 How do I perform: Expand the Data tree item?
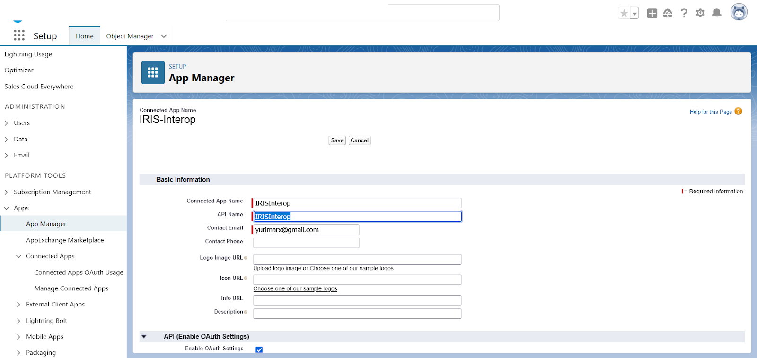(x=6, y=140)
